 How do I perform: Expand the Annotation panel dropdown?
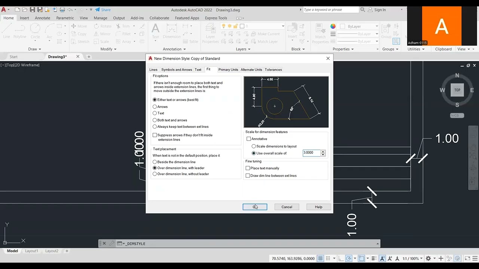coord(174,49)
